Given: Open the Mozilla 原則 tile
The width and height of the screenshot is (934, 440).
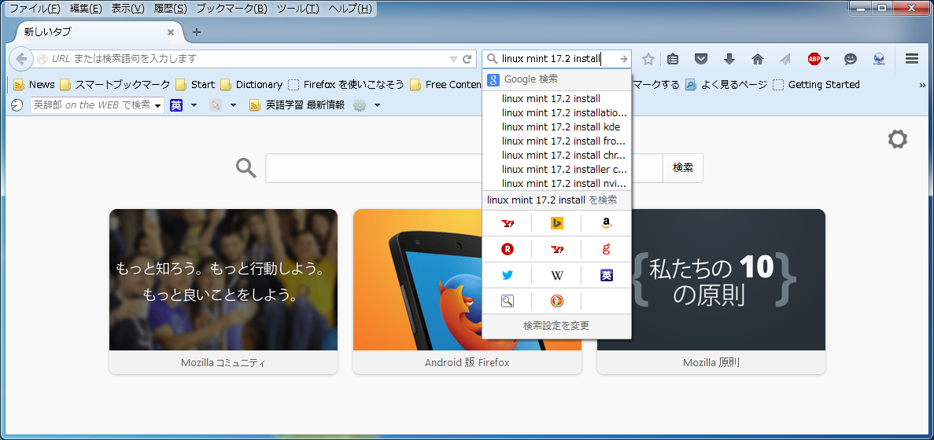Looking at the screenshot, I should point(711,291).
